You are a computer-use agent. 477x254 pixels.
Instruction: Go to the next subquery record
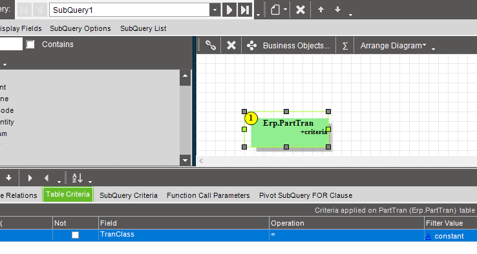click(x=229, y=10)
